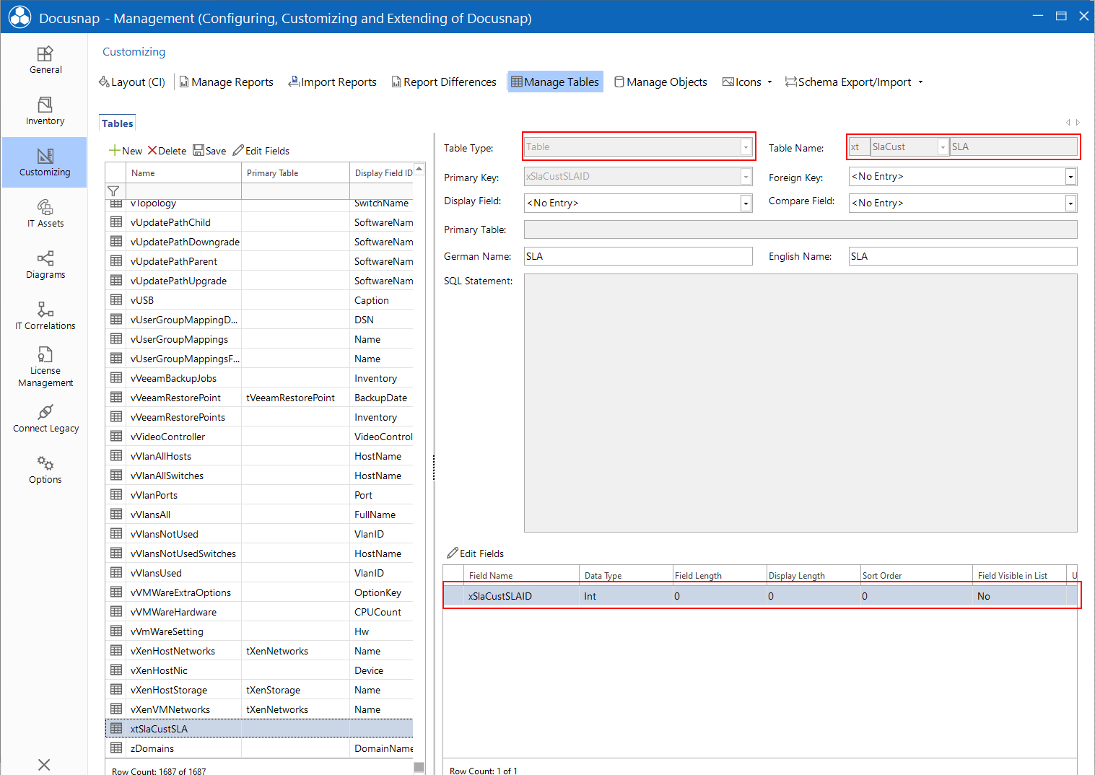Click the filter funnel icon in table list
Screen dimensions: 1095x775
click(x=113, y=191)
